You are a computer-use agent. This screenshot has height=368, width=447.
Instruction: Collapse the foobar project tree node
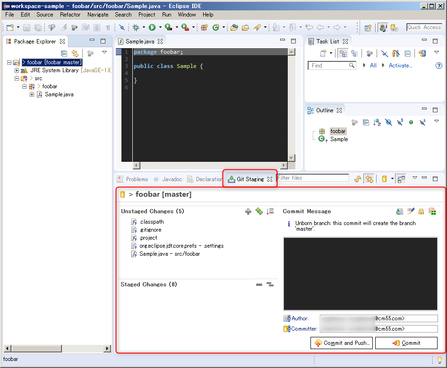click(9, 62)
